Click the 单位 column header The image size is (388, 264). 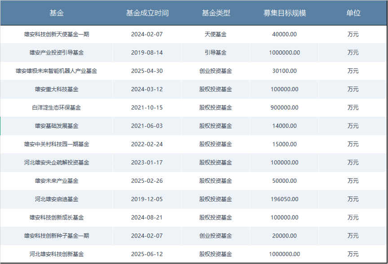353,13
